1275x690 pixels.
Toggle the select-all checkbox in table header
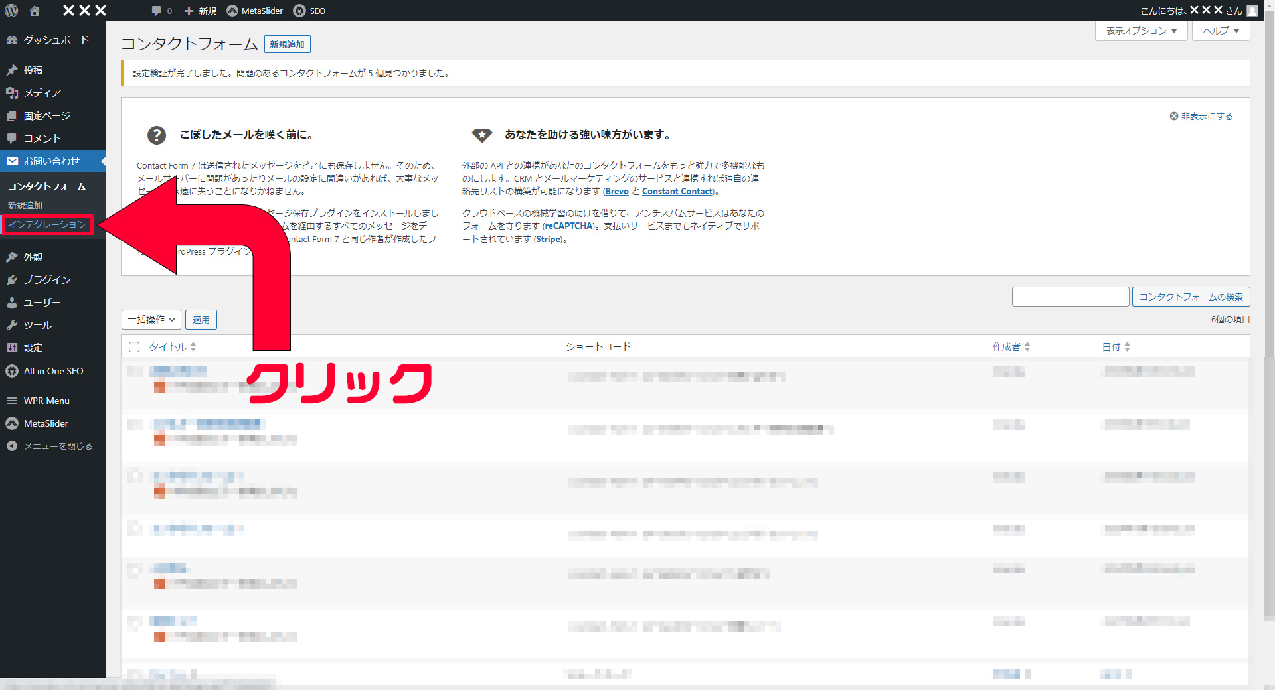coord(134,347)
